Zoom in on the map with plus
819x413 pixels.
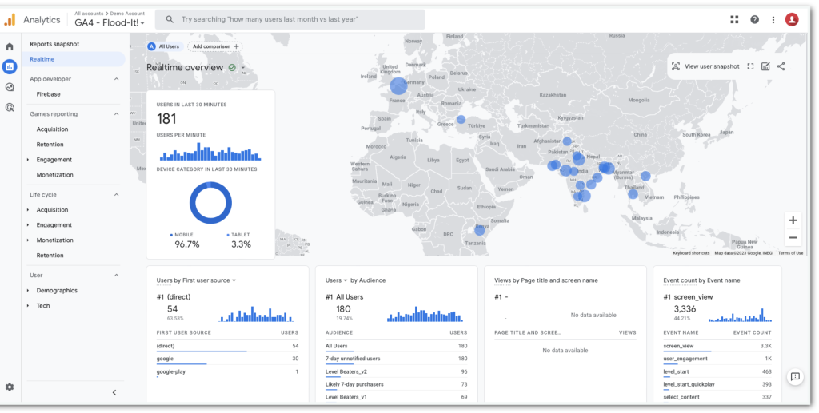point(793,220)
